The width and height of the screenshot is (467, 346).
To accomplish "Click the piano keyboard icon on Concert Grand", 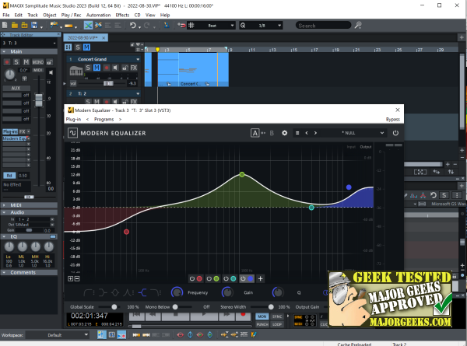I will click(76, 71).
